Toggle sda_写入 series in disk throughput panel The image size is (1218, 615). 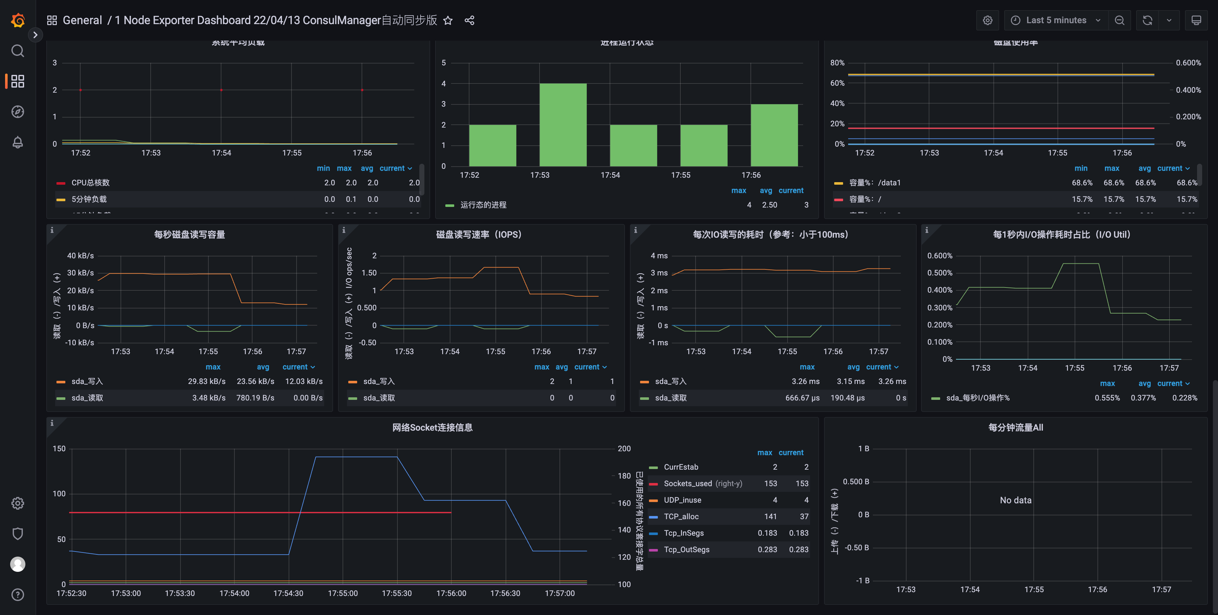[x=87, y=381]
